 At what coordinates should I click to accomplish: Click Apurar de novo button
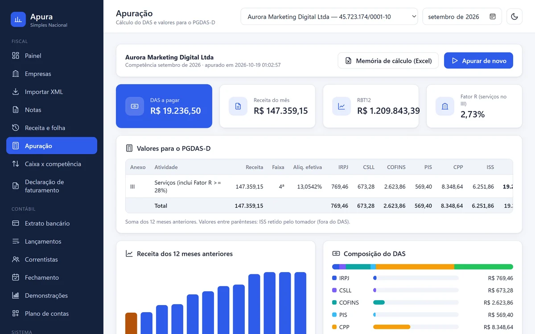[478, 61]
